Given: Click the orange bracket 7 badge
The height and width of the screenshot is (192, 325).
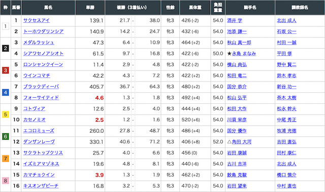Looking at the screenshot, I should pos(6,159).
